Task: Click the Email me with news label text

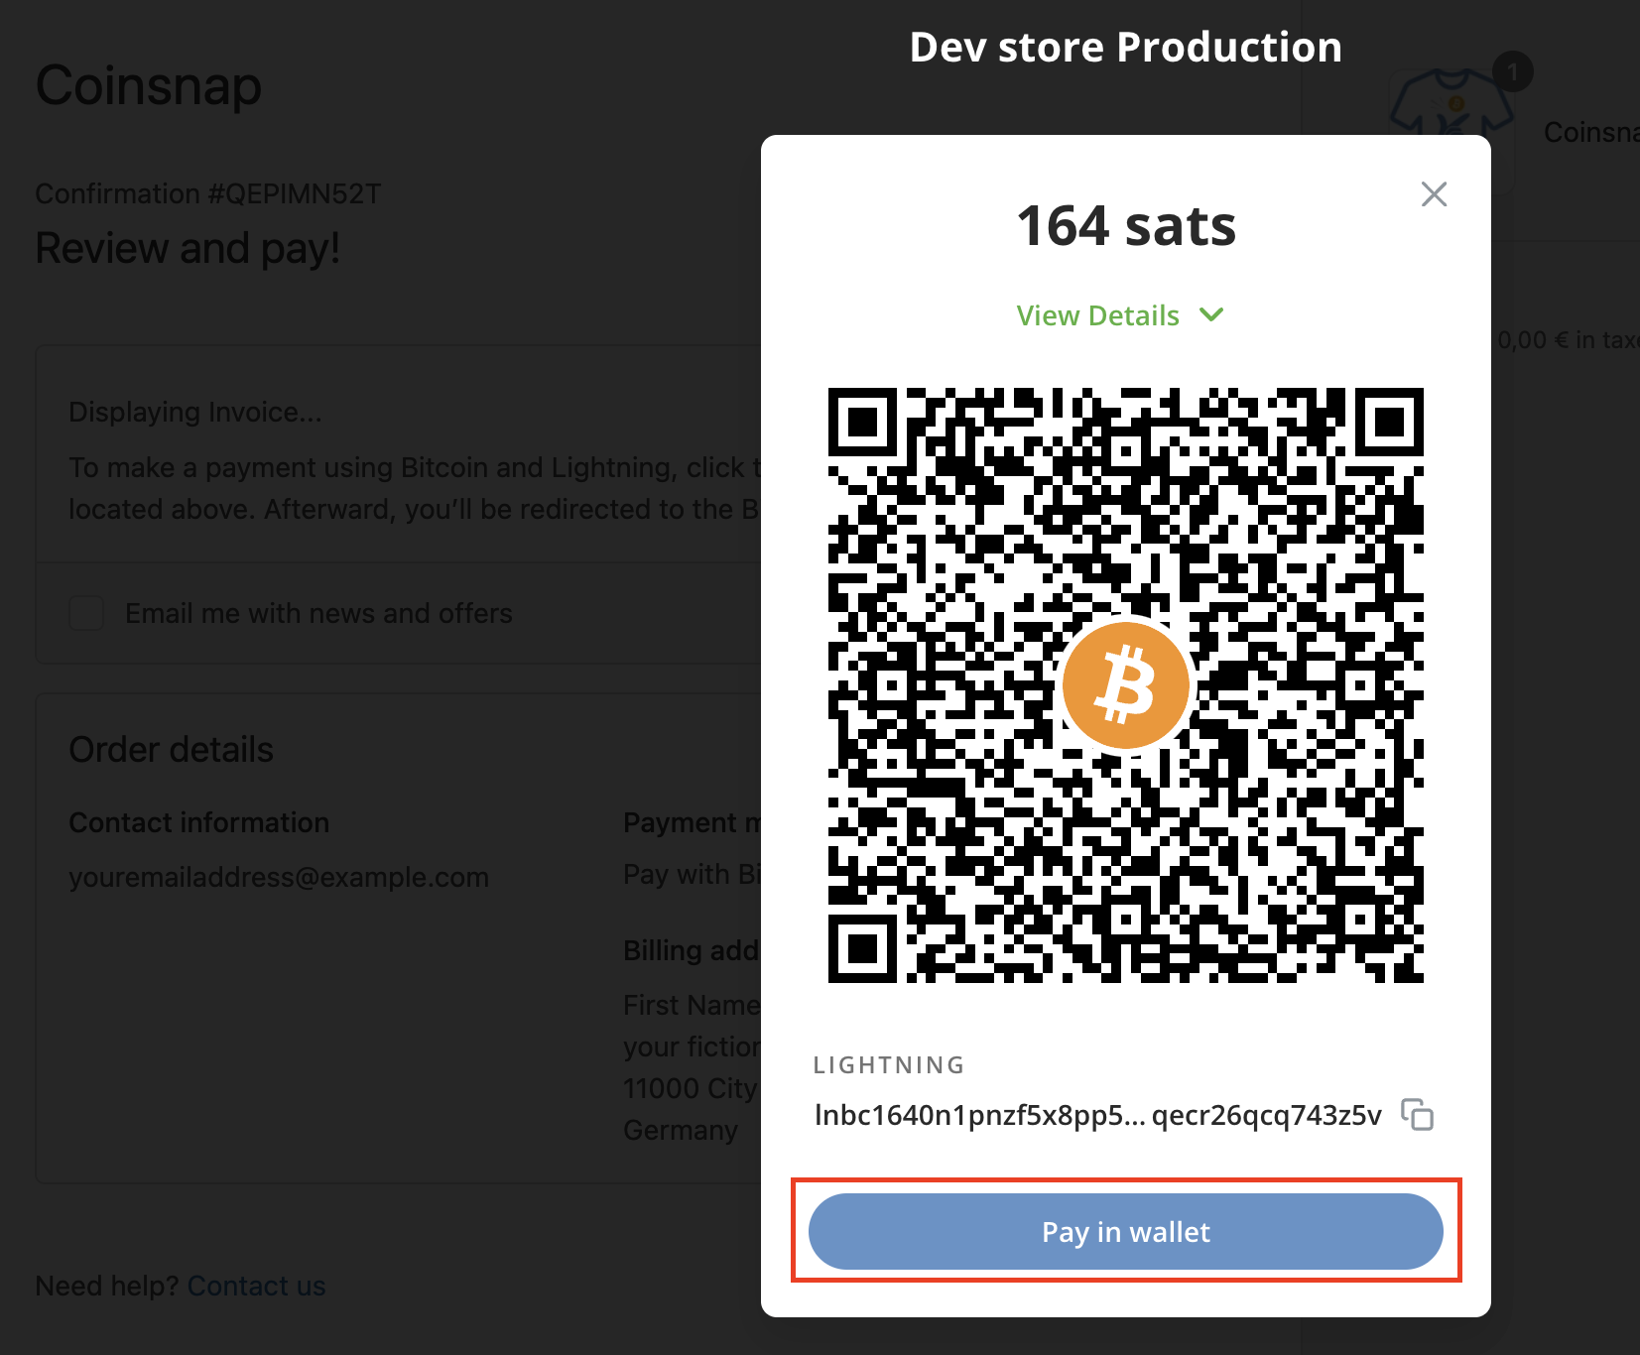Action: coord(318,613)
